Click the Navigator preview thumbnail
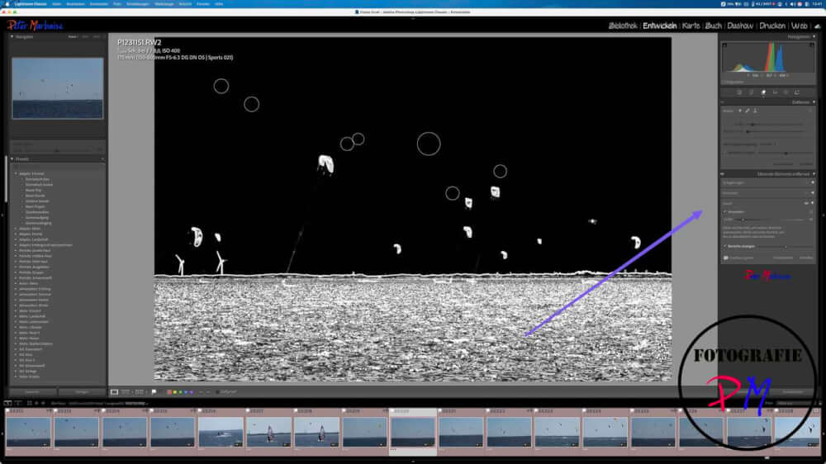The image size is (826, 464). (58, 88)
